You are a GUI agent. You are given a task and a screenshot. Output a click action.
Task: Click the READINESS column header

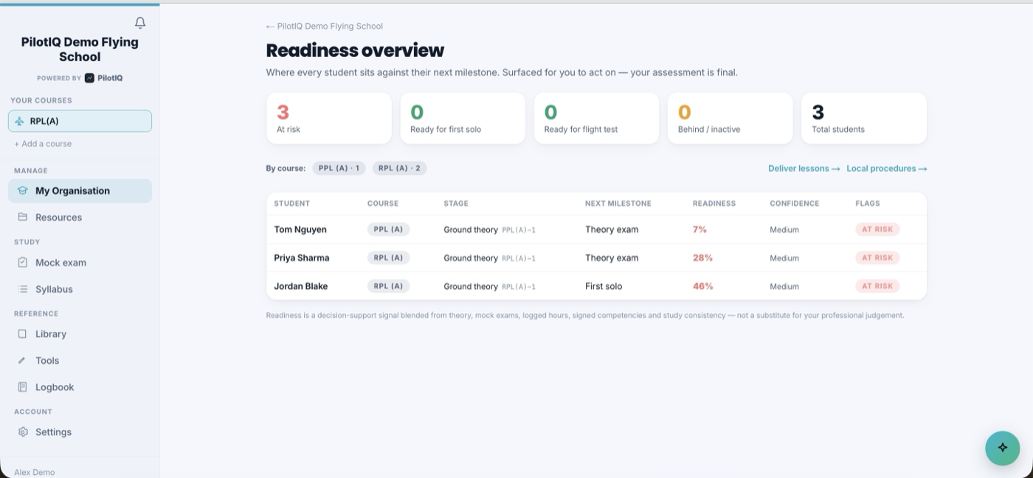[x=714, y=204]
